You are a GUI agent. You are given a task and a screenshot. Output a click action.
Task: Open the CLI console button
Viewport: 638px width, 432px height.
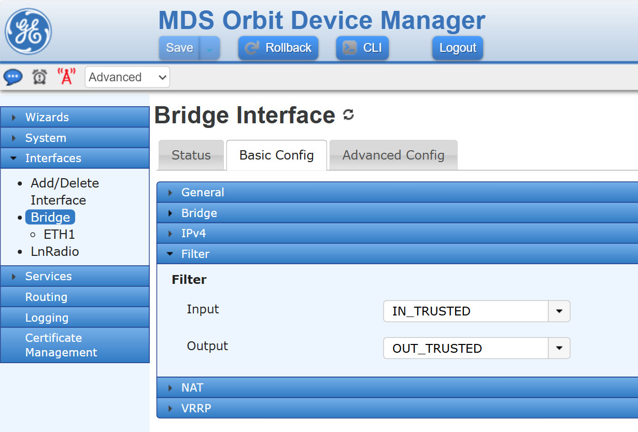[362, 48]
